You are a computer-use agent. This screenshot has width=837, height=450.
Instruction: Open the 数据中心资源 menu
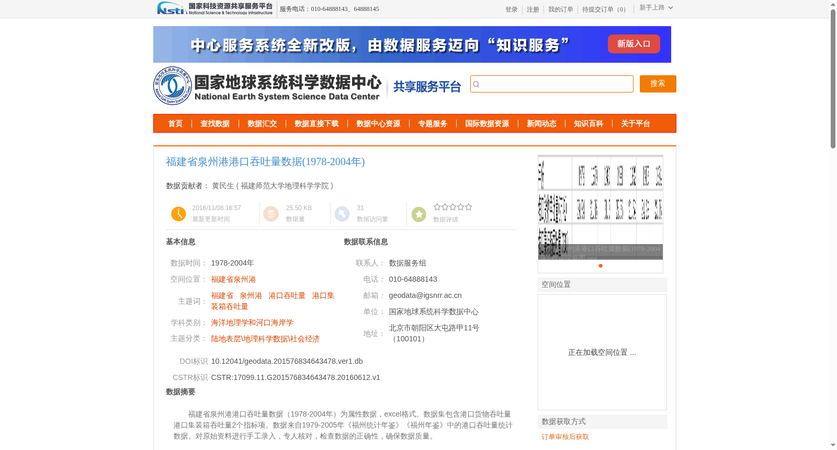click(378, 124)
